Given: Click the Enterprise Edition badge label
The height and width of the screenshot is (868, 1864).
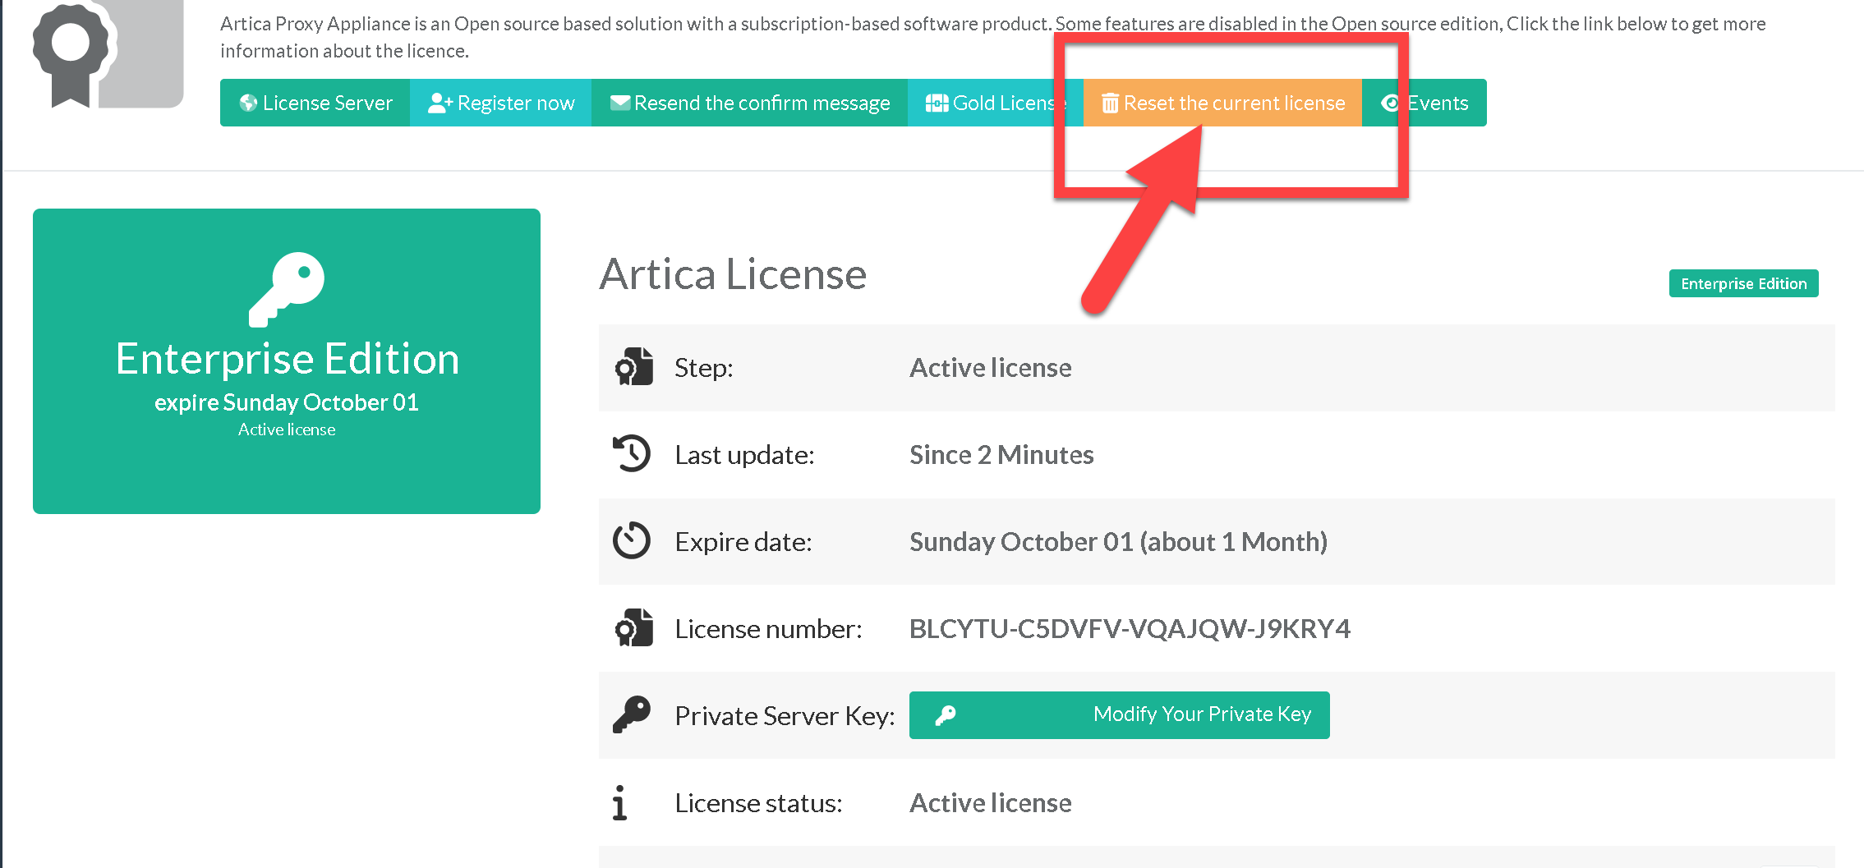Looking at the screenshot, I should 1743,284.
